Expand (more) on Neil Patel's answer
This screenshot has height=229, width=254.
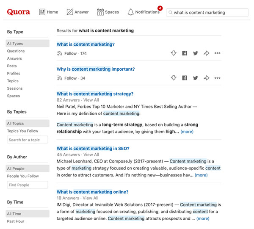187,132
